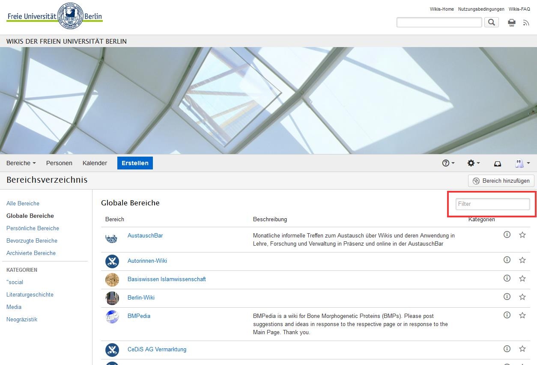
Task: Select Archivierte Bereiche in sidebar
Action: tap(31, 253)
